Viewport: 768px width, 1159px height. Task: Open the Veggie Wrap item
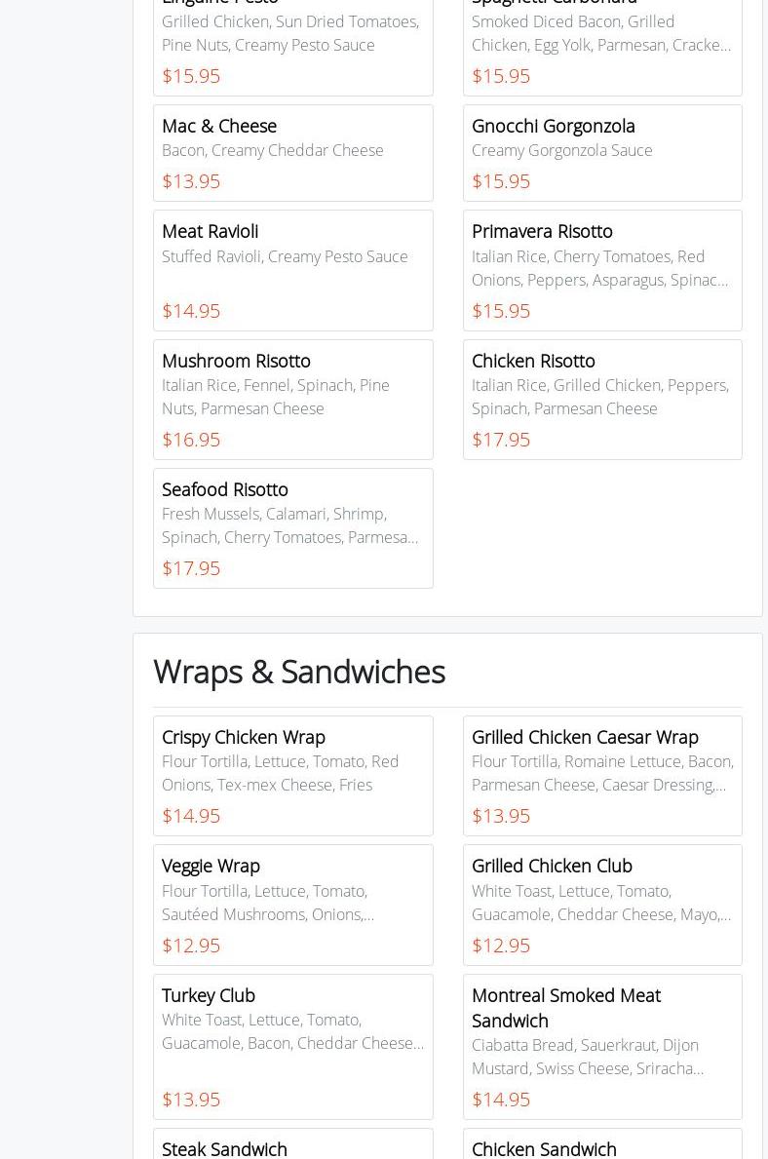pos(292,905)
